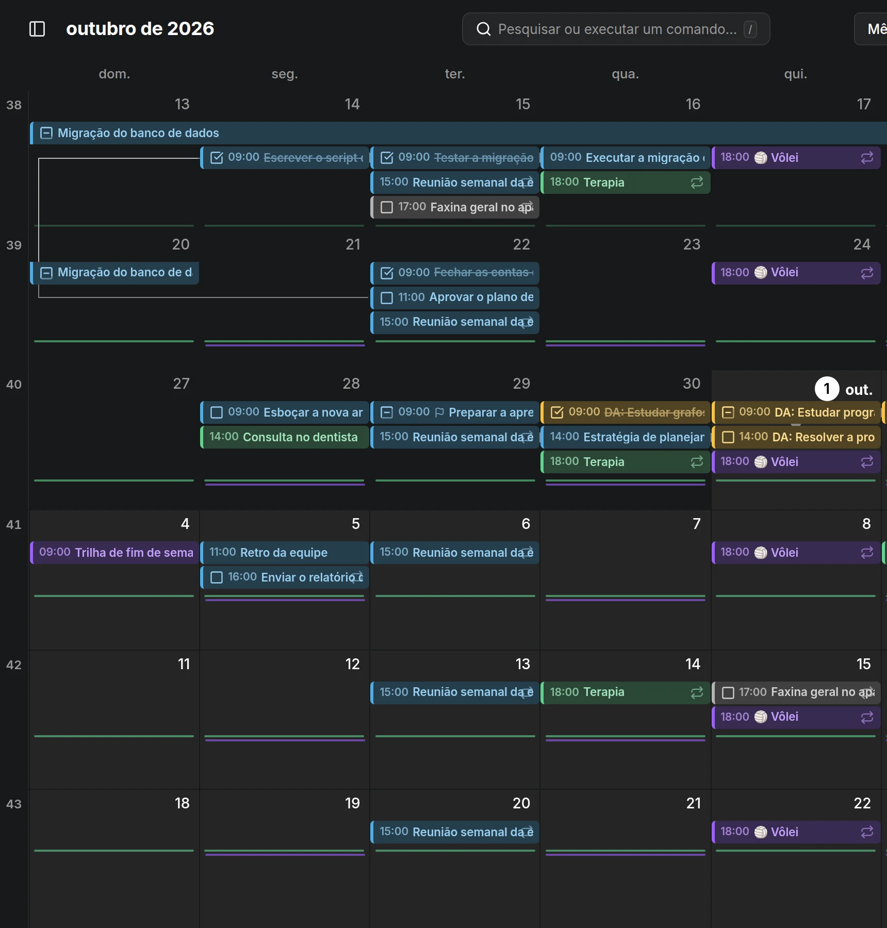This screenshot has height=928, width=887.
Task: Click in the Pesquisar ou executar search field
Action: coord(616,29)
